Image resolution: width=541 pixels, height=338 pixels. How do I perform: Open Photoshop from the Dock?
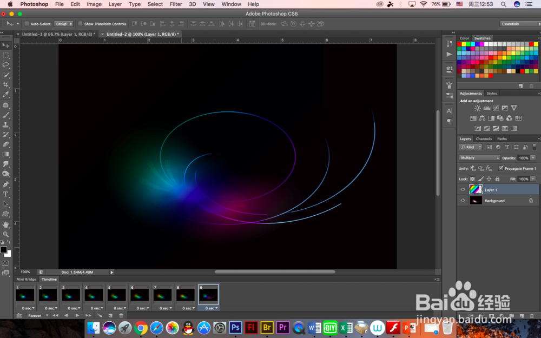coord(235,328)
